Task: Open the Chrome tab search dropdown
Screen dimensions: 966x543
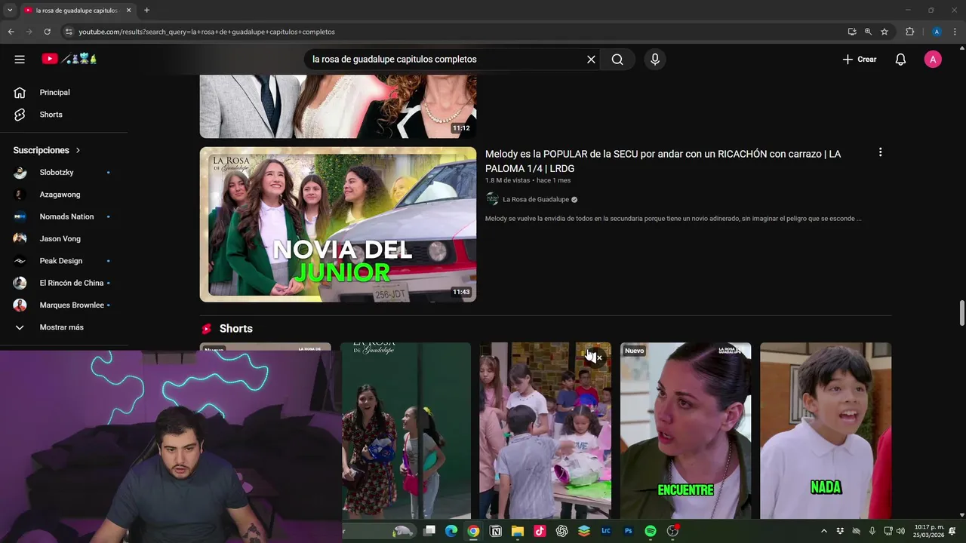Action: click(x=10, y=10)
